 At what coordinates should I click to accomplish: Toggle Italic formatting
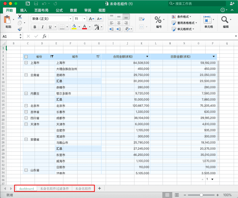click(42, 27)
